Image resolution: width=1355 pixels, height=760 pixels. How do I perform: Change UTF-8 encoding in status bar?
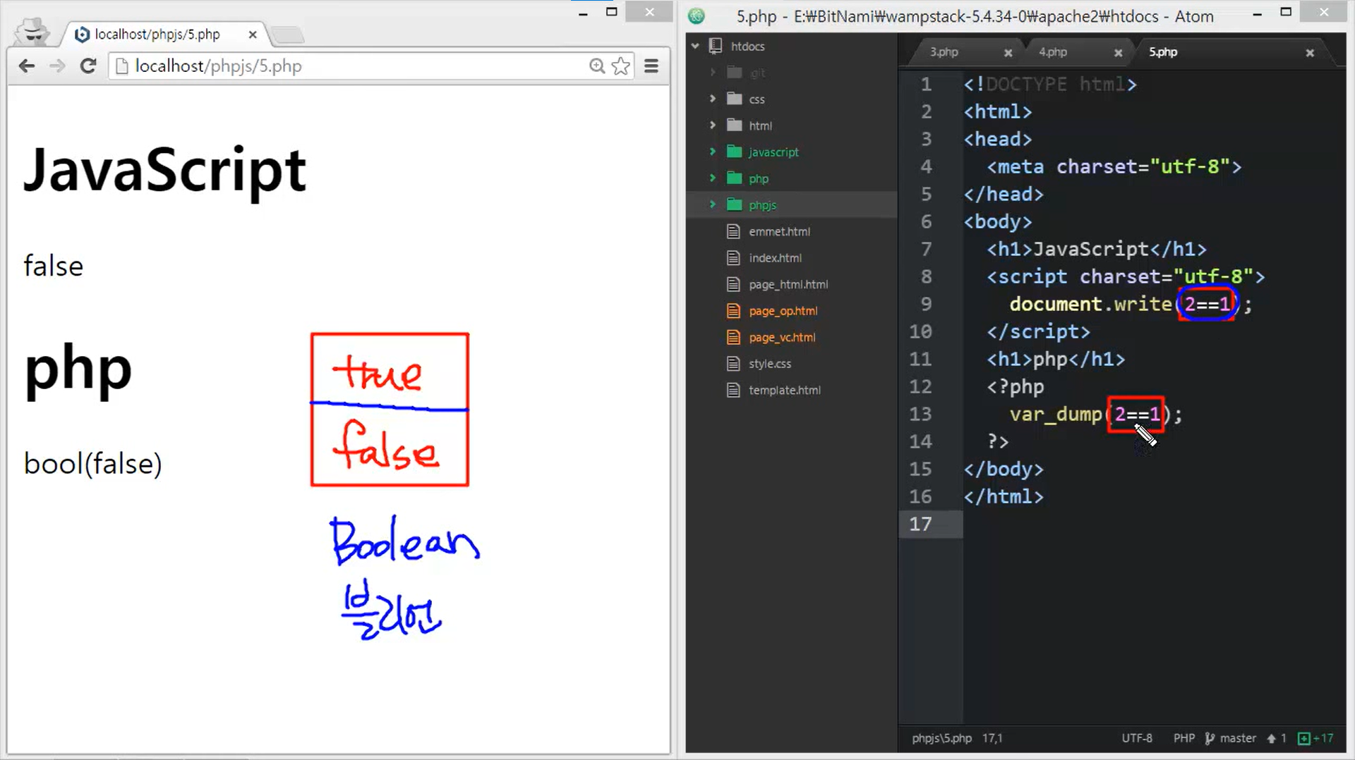pyautogui.click(x=1137, y=738)
